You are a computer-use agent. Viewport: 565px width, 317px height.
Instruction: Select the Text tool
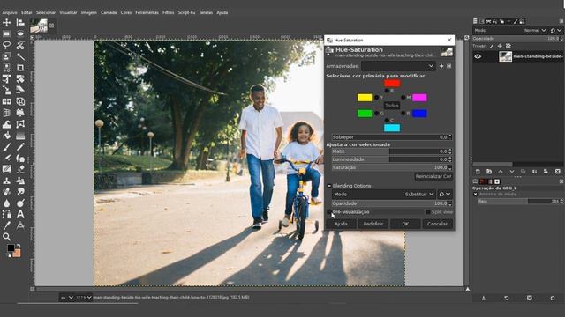coord(20,214)
